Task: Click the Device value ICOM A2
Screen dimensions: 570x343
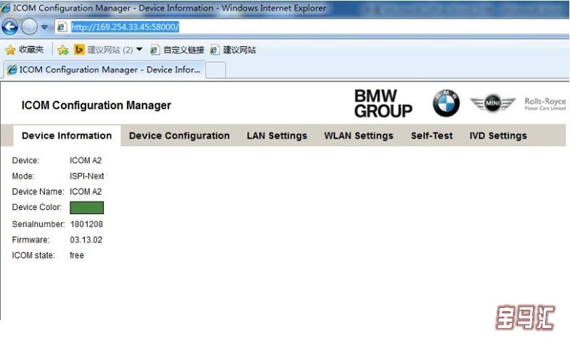Action: [x=85, y=160]
